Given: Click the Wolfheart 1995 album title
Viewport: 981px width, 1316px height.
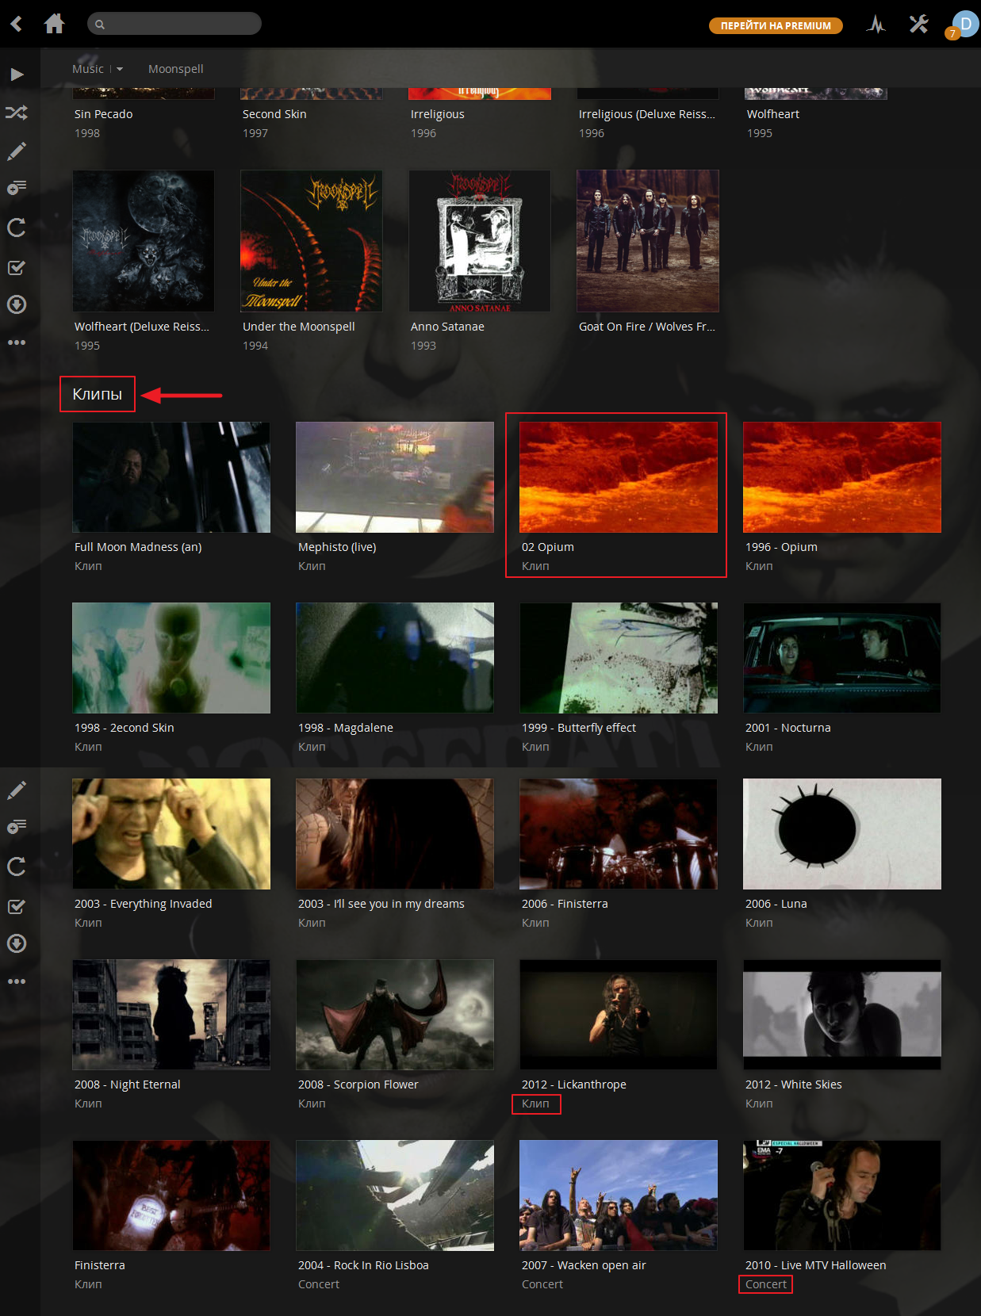Looking at the screenshot, I should pyautogui.click(x=772, y=114).
